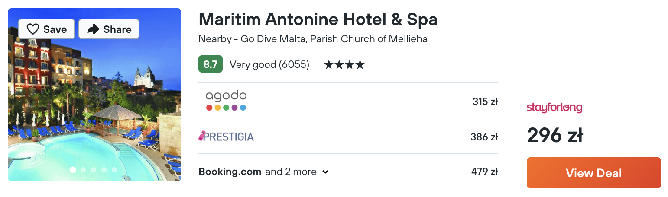Click the heart Save icon
Viewport: 668px width, 197px height.
click(33, 29)
